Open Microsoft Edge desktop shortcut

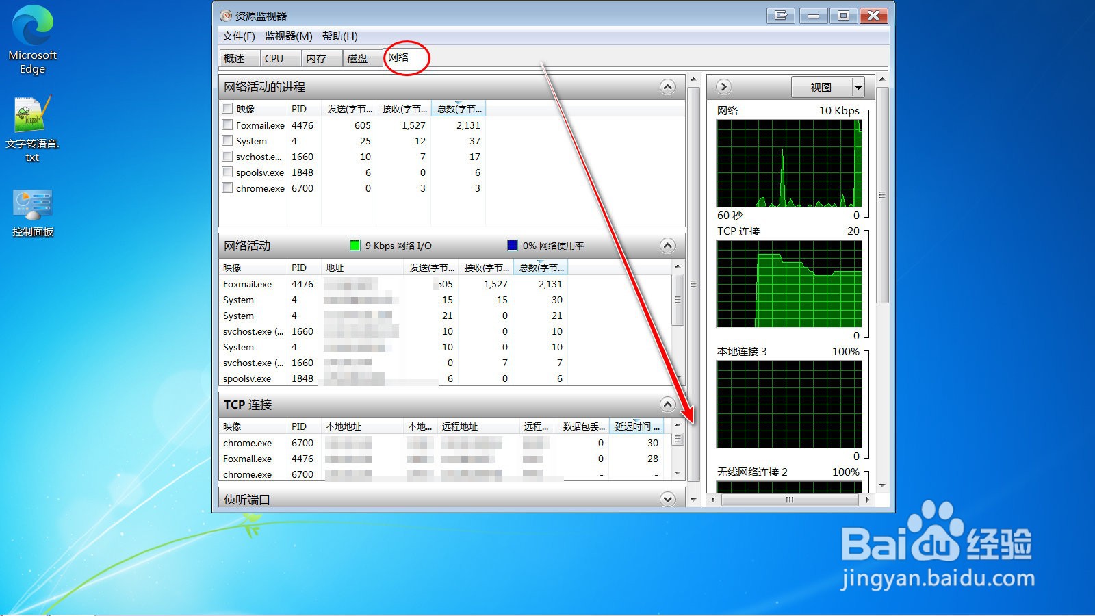coord(32,40)
